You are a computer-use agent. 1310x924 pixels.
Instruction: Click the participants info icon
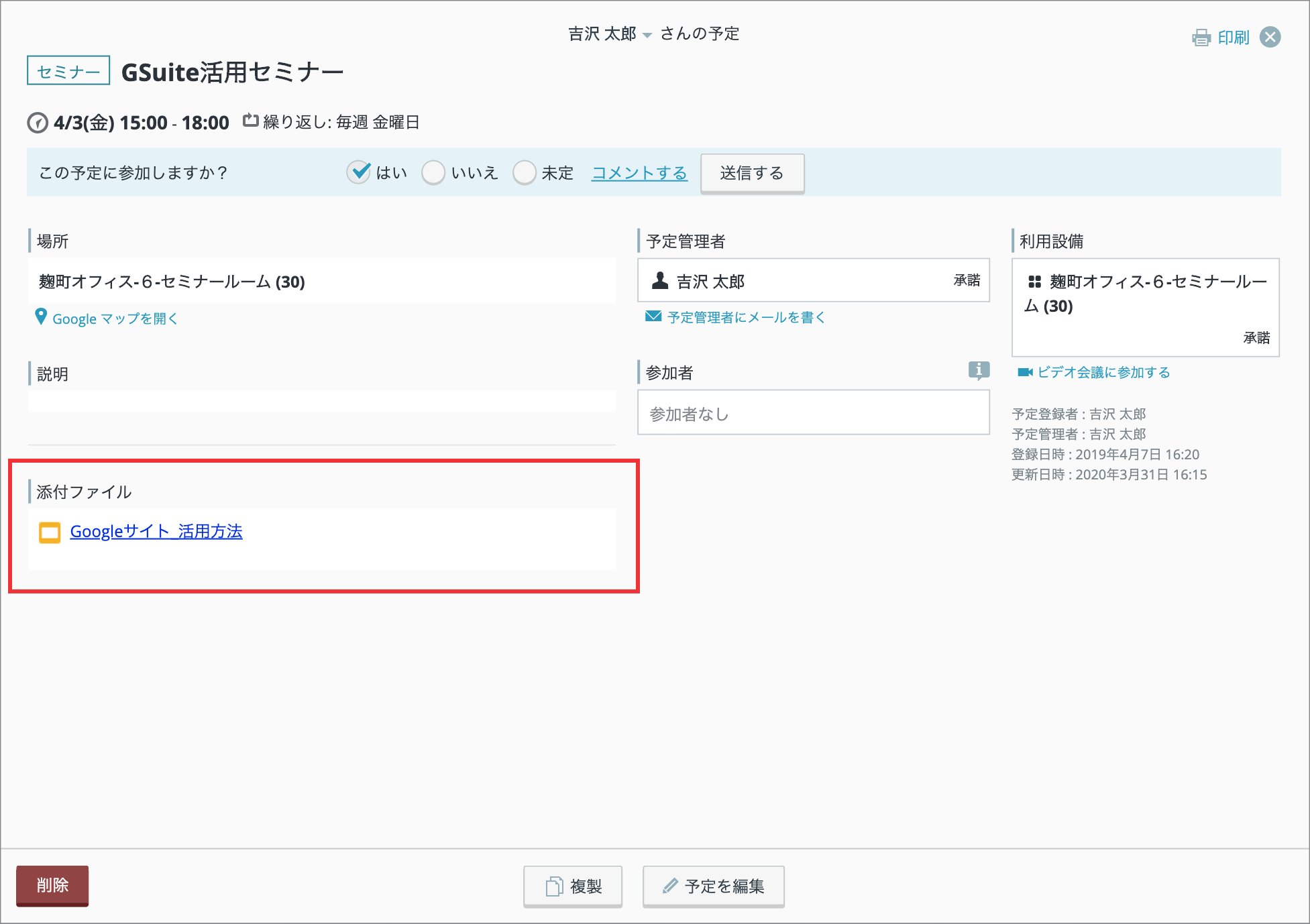979,370
